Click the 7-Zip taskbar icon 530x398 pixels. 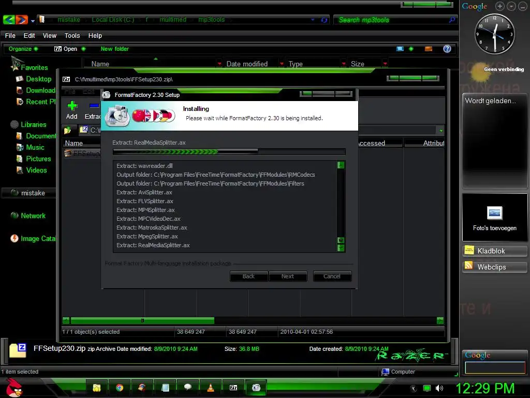coord(233,388)
